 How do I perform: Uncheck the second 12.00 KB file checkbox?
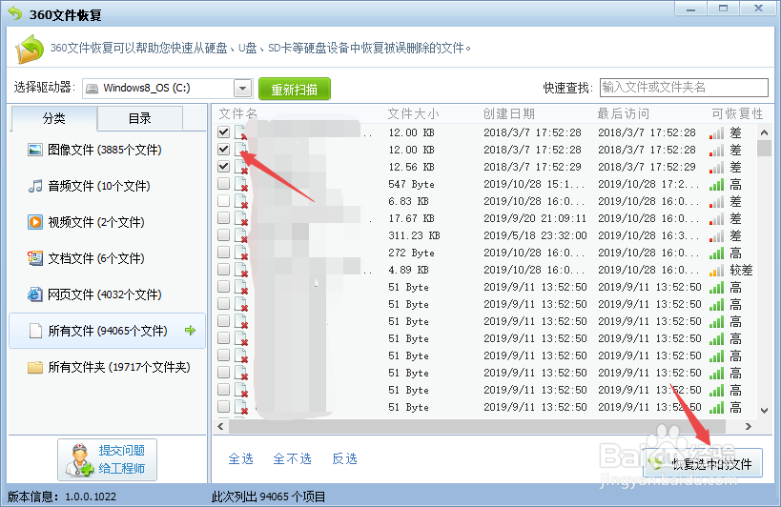(224, 150)
